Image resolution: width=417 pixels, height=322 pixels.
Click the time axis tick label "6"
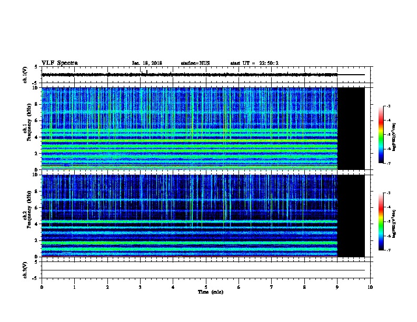point(239,287)
